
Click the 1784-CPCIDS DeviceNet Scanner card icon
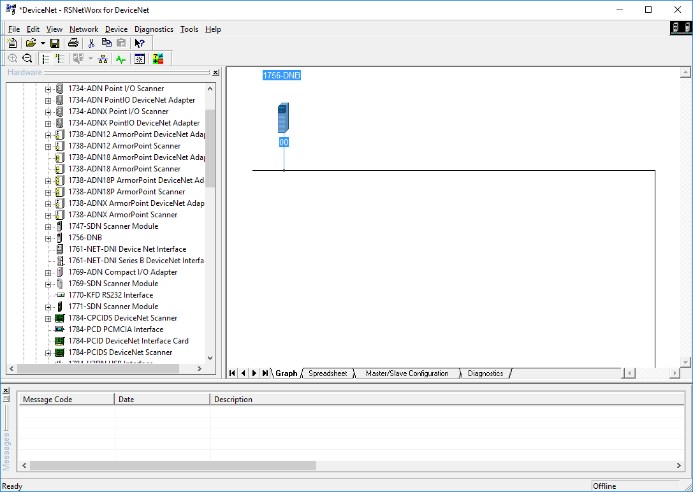pos(60,318)
